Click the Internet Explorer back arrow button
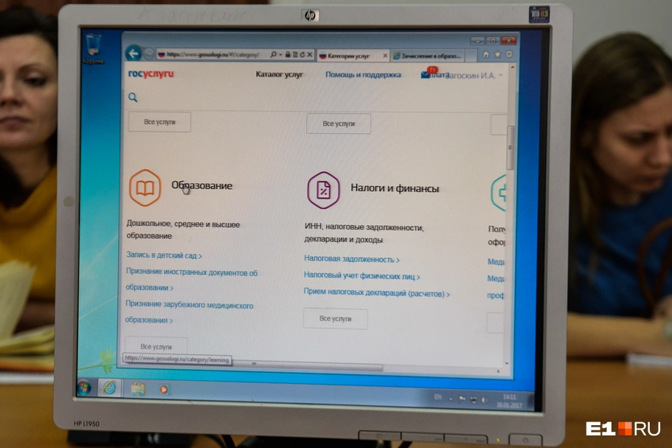Viewport: 672px width, 448px height. click(x=134, y=53)
